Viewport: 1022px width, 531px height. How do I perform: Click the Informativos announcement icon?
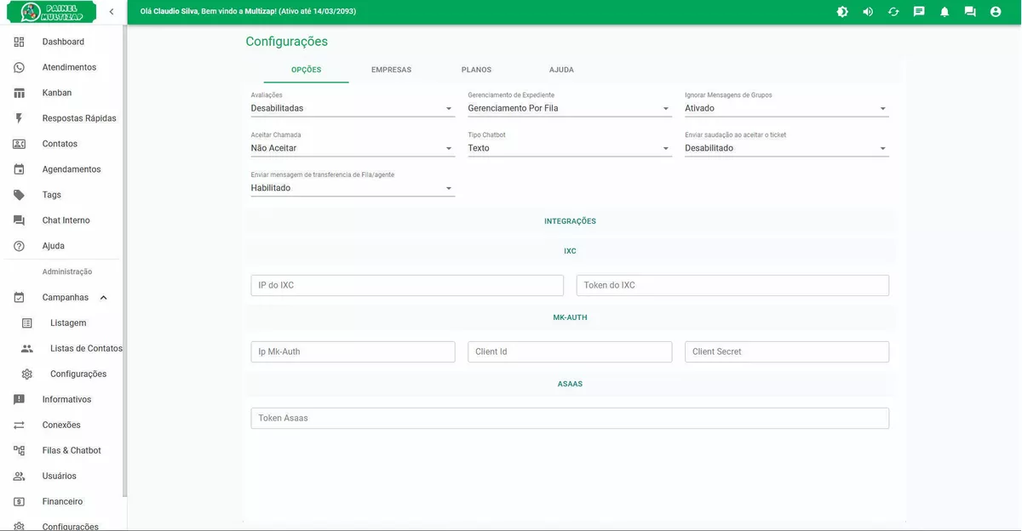pos(19,400)
